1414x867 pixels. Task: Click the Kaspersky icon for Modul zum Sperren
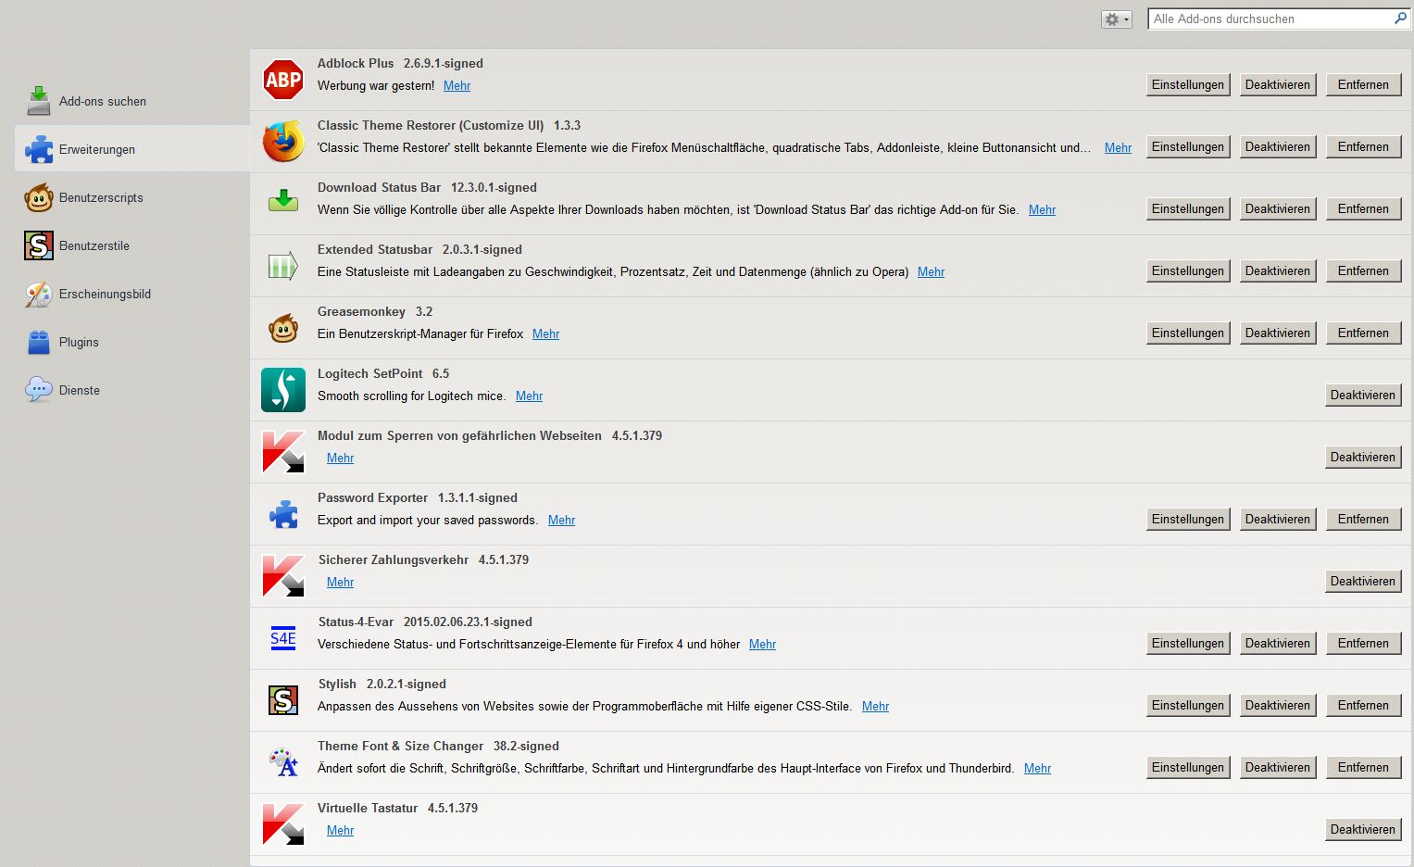283,452
